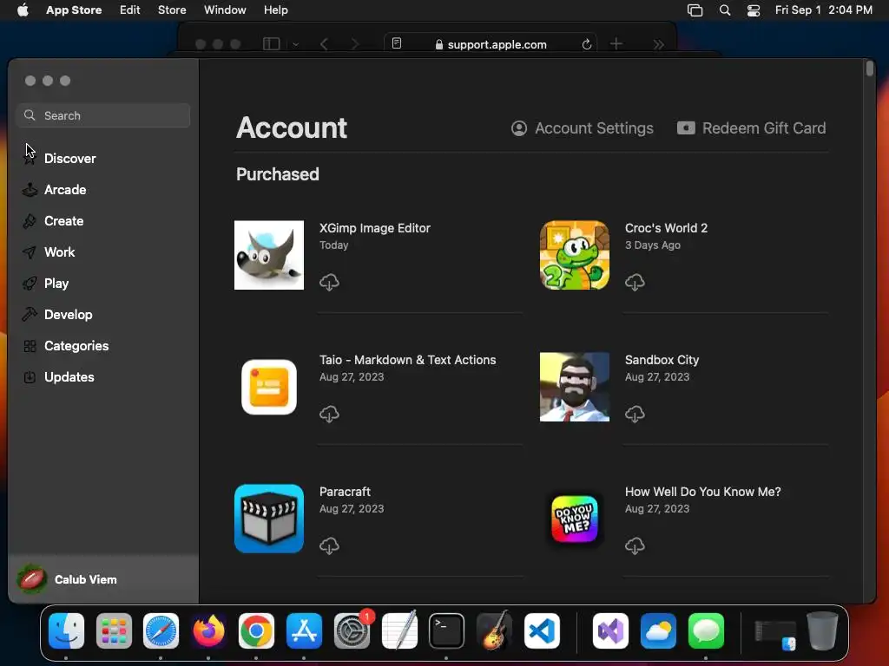Open XGimp Image Editor title

(x=375, y=228)
